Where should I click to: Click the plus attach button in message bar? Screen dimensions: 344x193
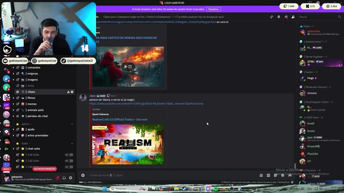click(83, 175)
